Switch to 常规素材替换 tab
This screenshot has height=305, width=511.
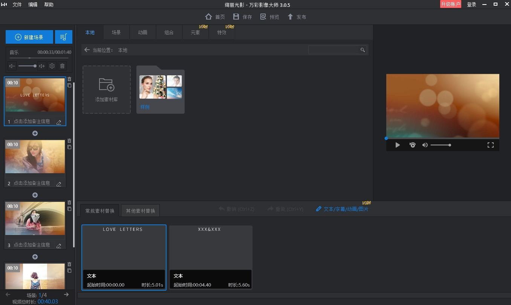click(100, 210)
